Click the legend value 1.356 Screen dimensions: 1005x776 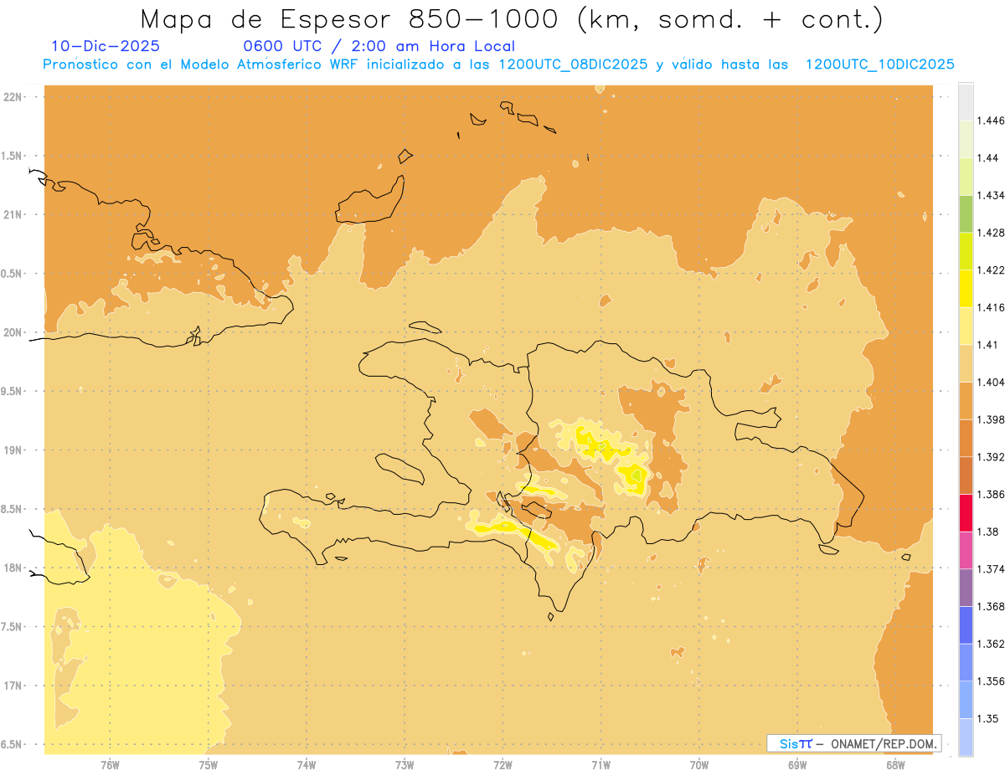(992, 681)
